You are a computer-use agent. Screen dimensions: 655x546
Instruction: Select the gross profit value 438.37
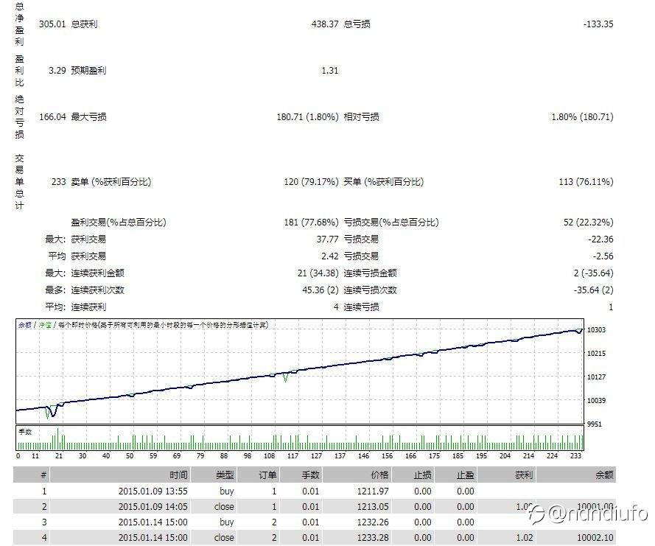point(325,24)
